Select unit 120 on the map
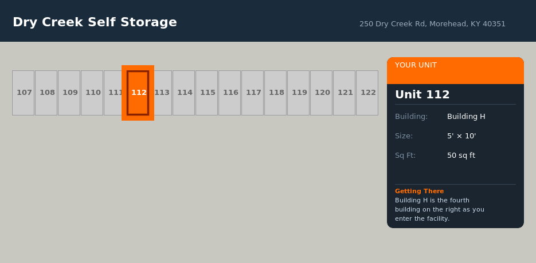The image size is (536, 263). tap(321, 93)
